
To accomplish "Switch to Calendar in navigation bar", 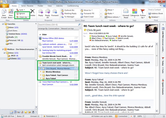I will (x=15, y=112).
